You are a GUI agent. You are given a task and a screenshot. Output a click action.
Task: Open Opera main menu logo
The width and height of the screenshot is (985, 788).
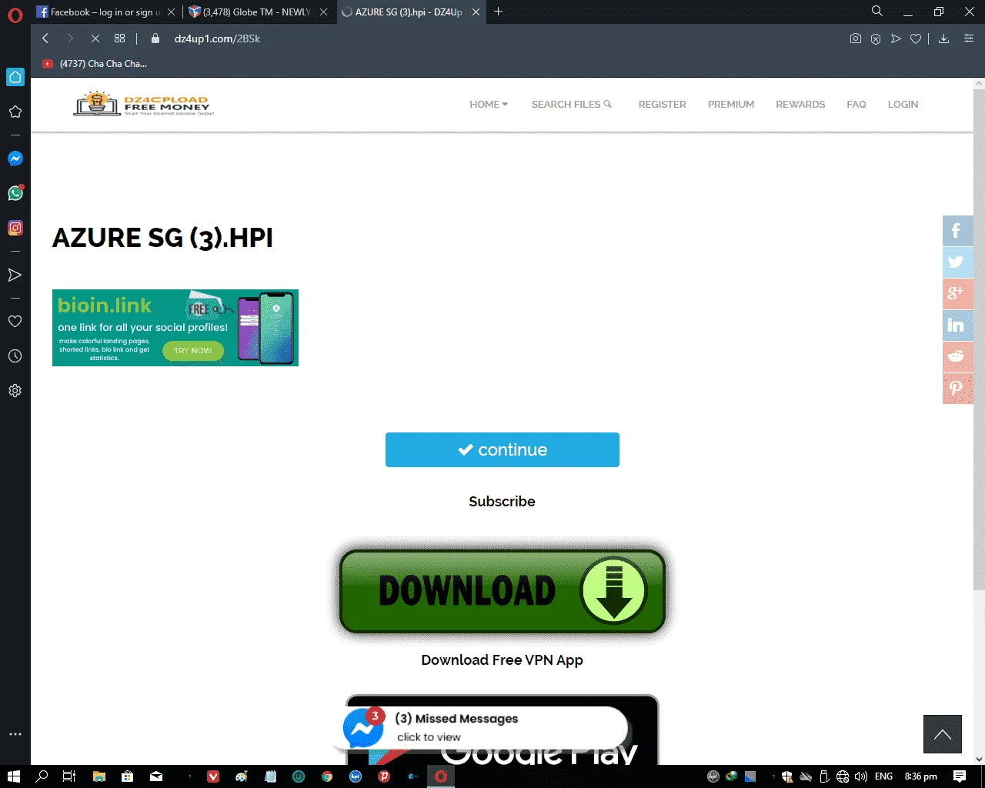15,14
